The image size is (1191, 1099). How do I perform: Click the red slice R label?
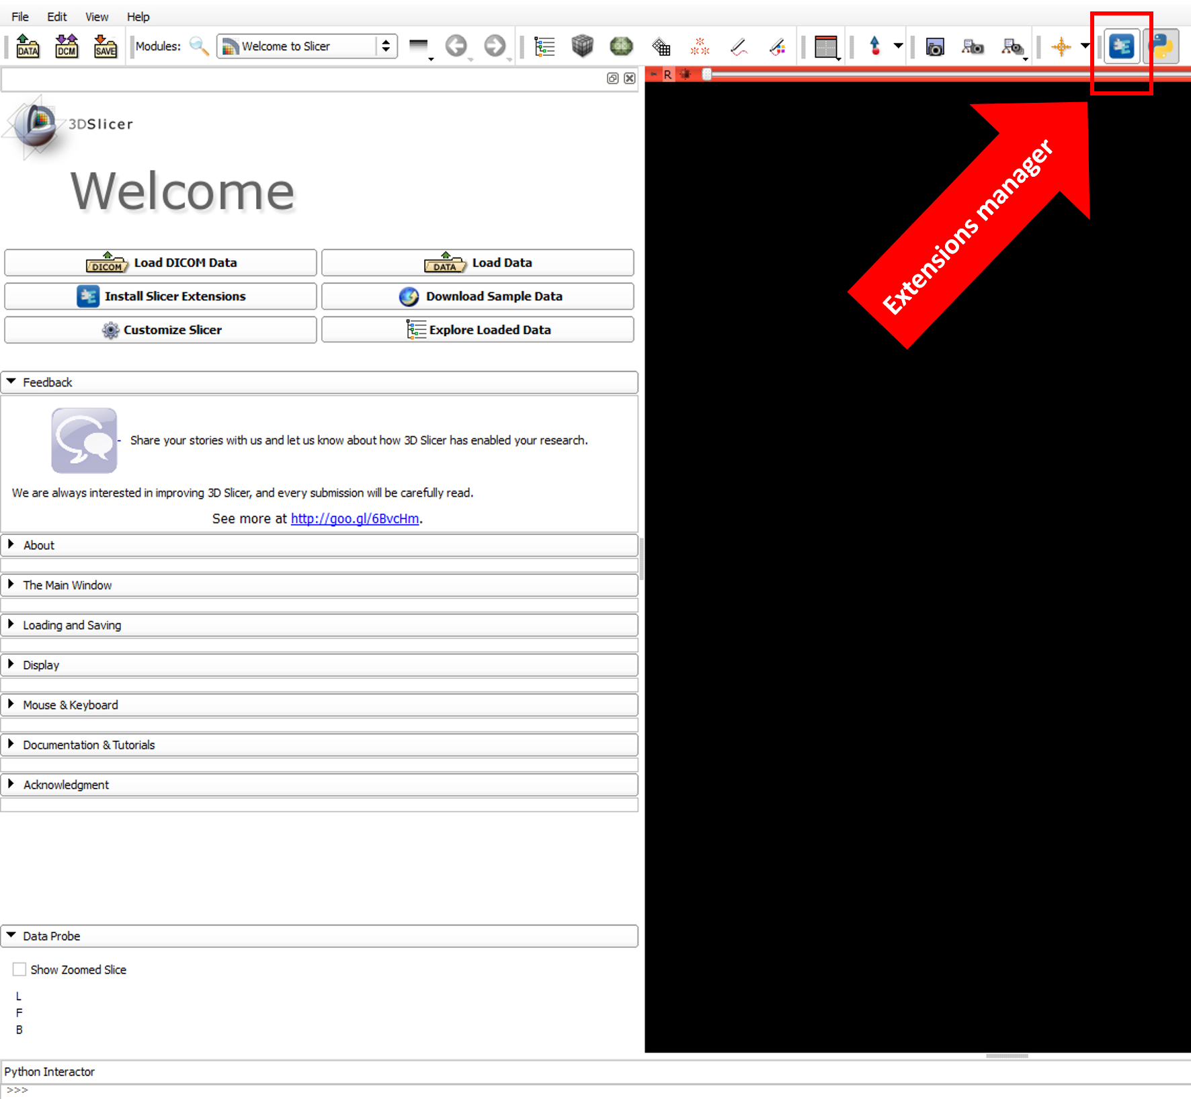(x=667, y=75)
